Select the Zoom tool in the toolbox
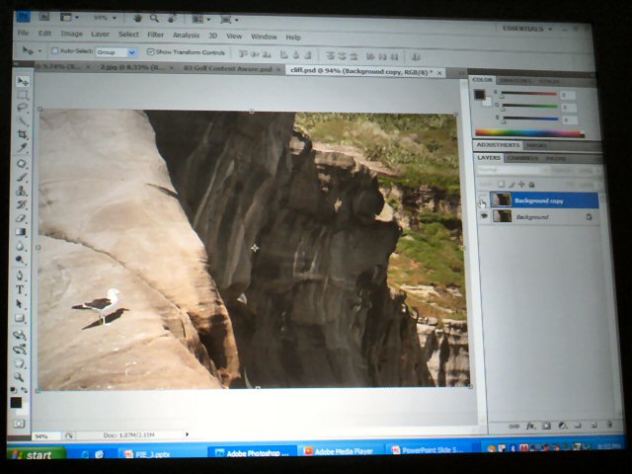Image resolution: width=632 pixels, height=474 pixels. point(19,377)
